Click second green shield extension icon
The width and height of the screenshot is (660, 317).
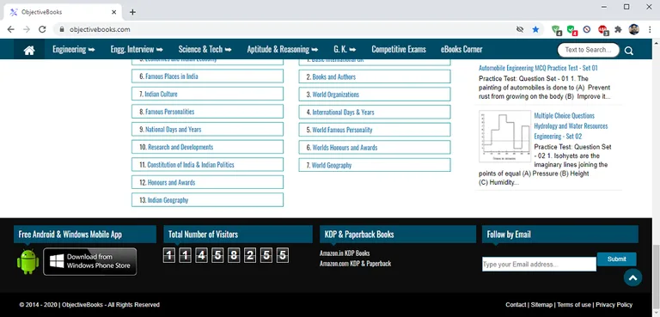tap(571, 30)
